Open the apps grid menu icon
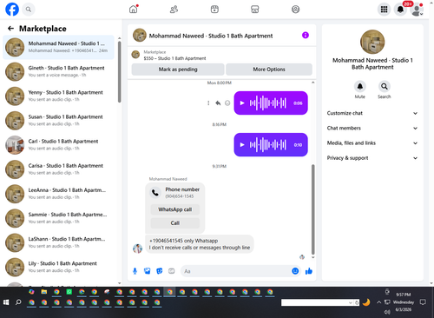434x318 pixels. [x=384, y=10]
